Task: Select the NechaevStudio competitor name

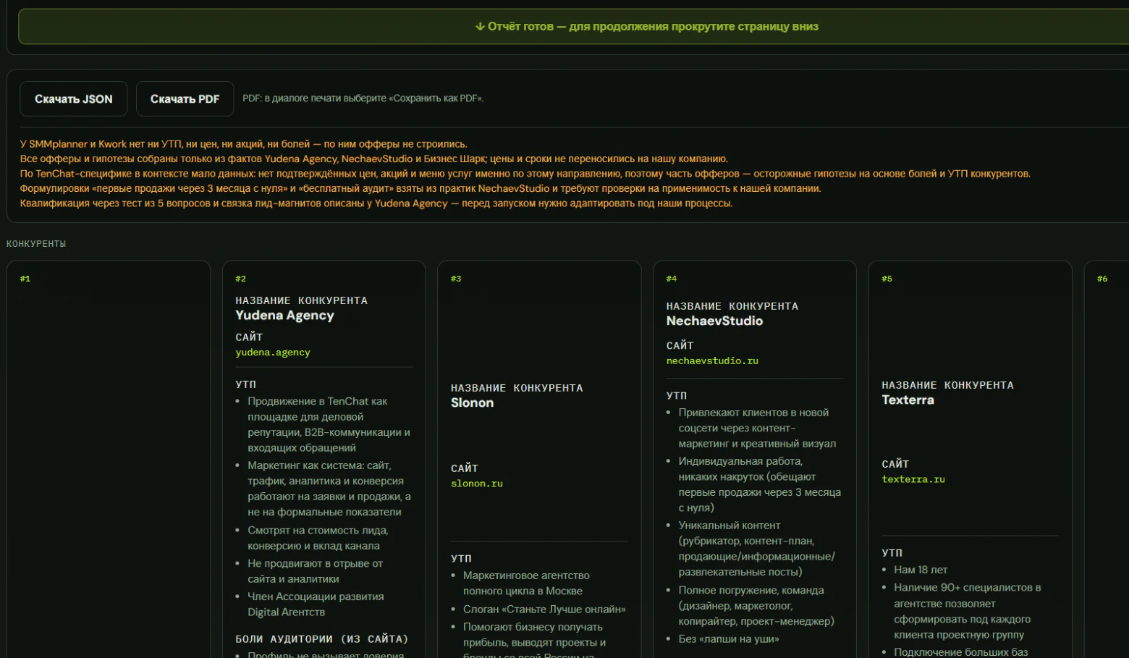Action: [714, 321]
